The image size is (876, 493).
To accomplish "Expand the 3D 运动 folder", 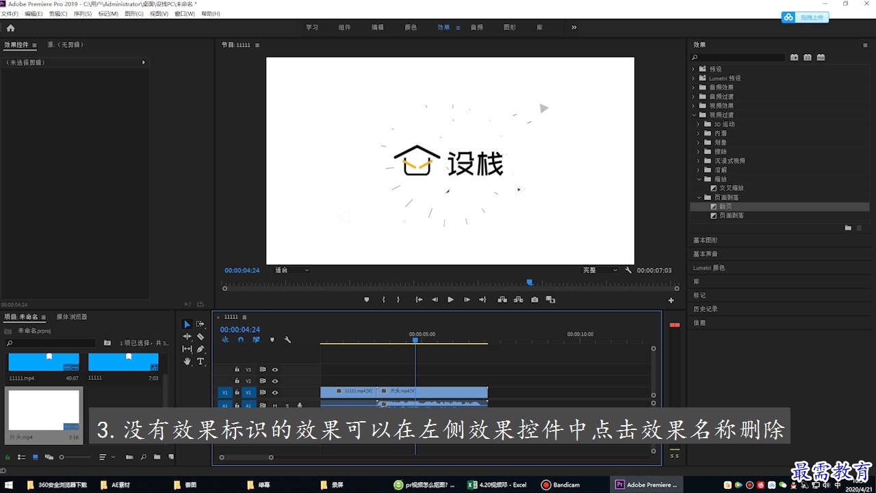I will point(698,124).
